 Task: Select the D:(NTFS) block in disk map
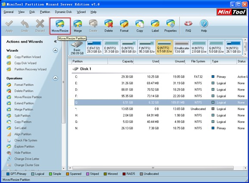129,47
